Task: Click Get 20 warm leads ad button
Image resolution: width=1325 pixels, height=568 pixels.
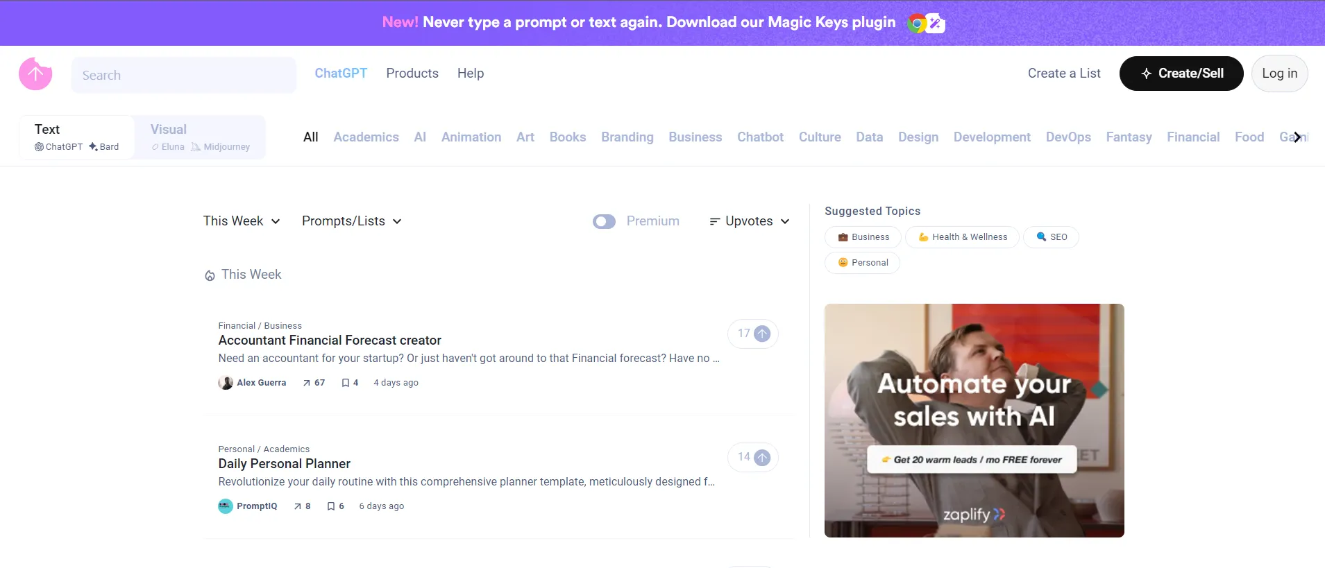Action: click(972, 459)
